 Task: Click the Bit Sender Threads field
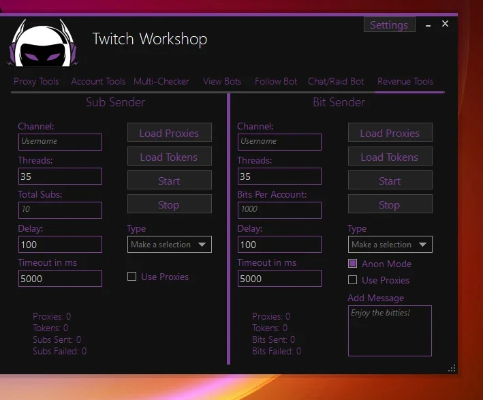click(x=279, y=176)
